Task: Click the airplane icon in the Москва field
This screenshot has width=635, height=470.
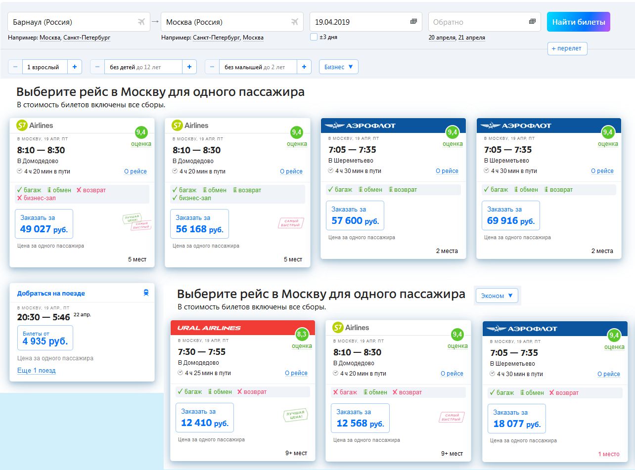Action: [295, 22]
